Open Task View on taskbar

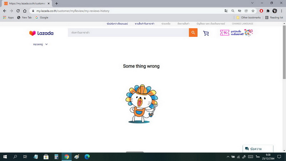(x=25, y=157)
